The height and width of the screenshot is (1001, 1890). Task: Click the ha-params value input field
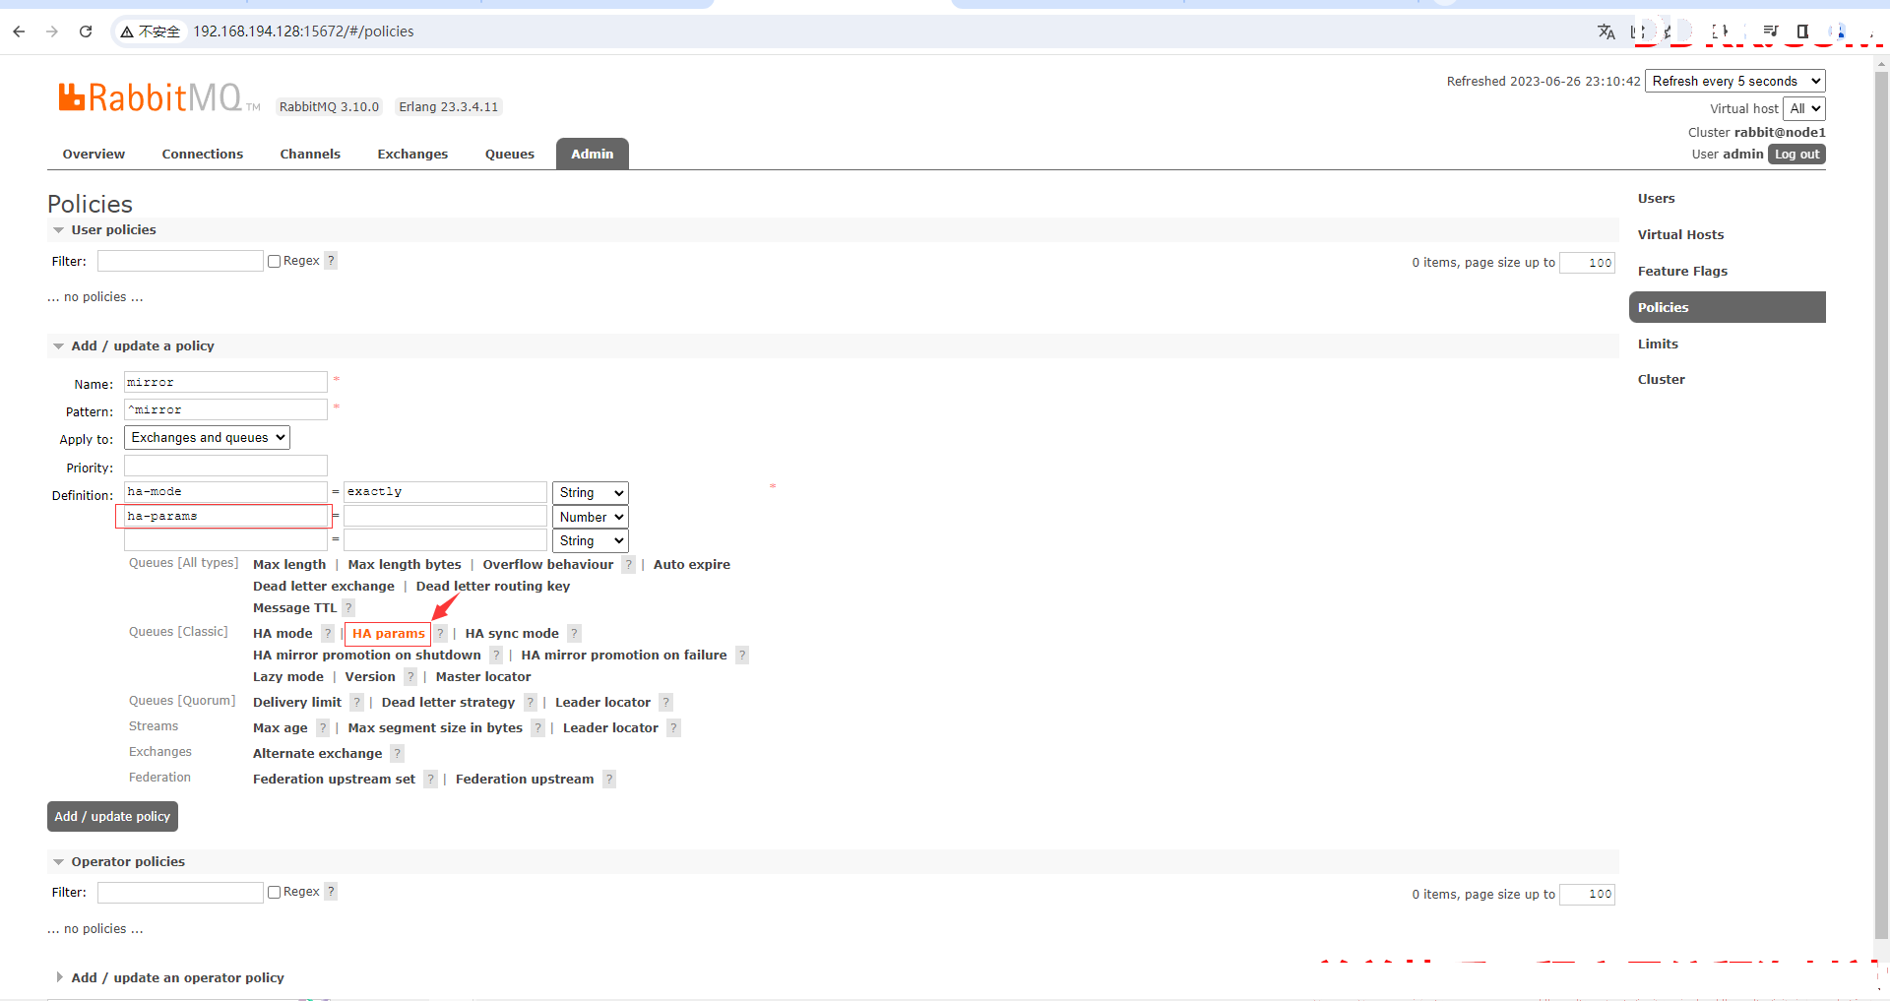pyautogui.click(x=445, y=517)
